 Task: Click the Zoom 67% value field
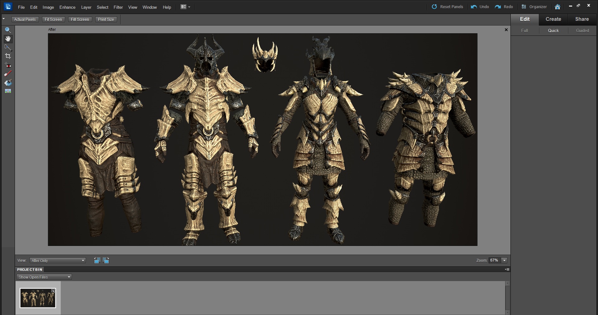[494, 260]
